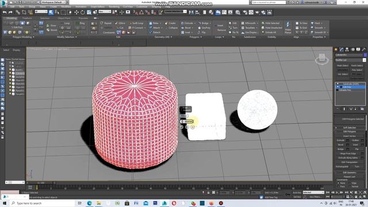
Task: Open the Object Paint ribbon tab
Action: 64,18
